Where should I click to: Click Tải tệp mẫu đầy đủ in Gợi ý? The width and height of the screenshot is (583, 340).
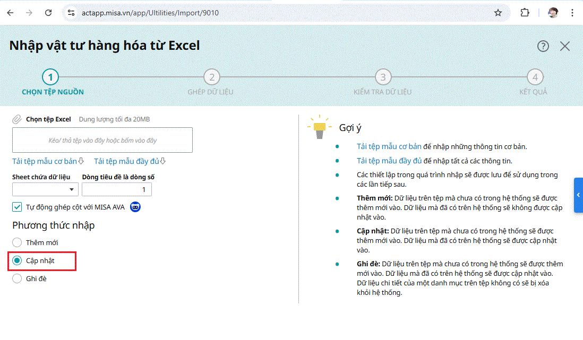coord(389,161)
